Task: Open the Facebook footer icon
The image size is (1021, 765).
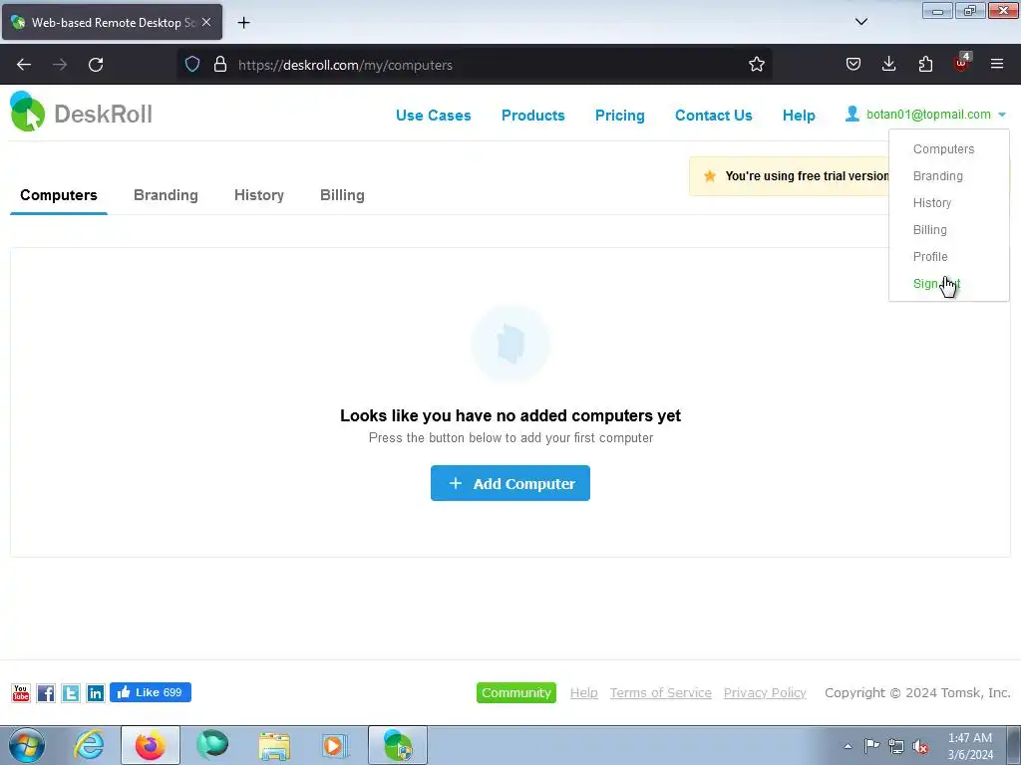Action: (x=46, y=693)
